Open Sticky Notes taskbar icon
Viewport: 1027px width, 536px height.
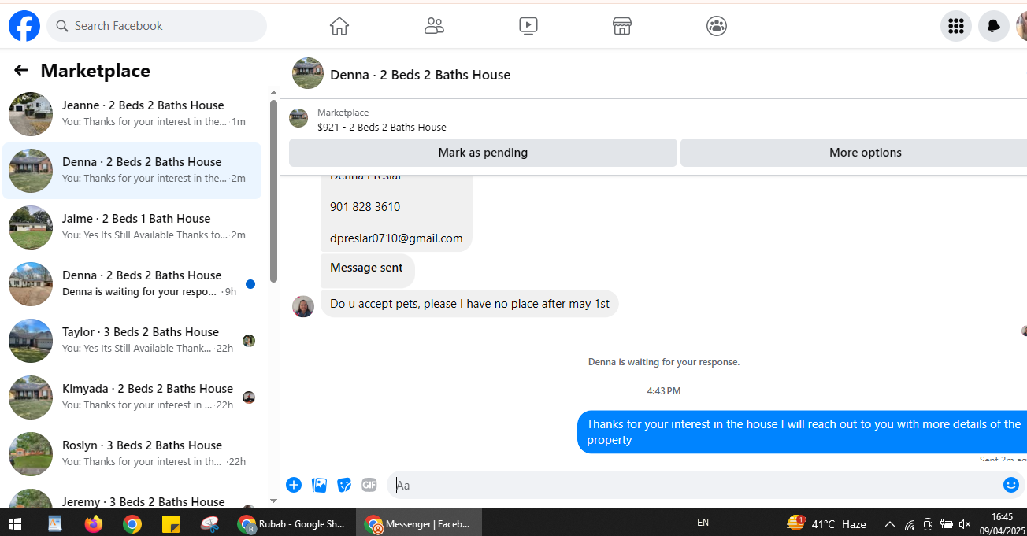tap(171, 523)
